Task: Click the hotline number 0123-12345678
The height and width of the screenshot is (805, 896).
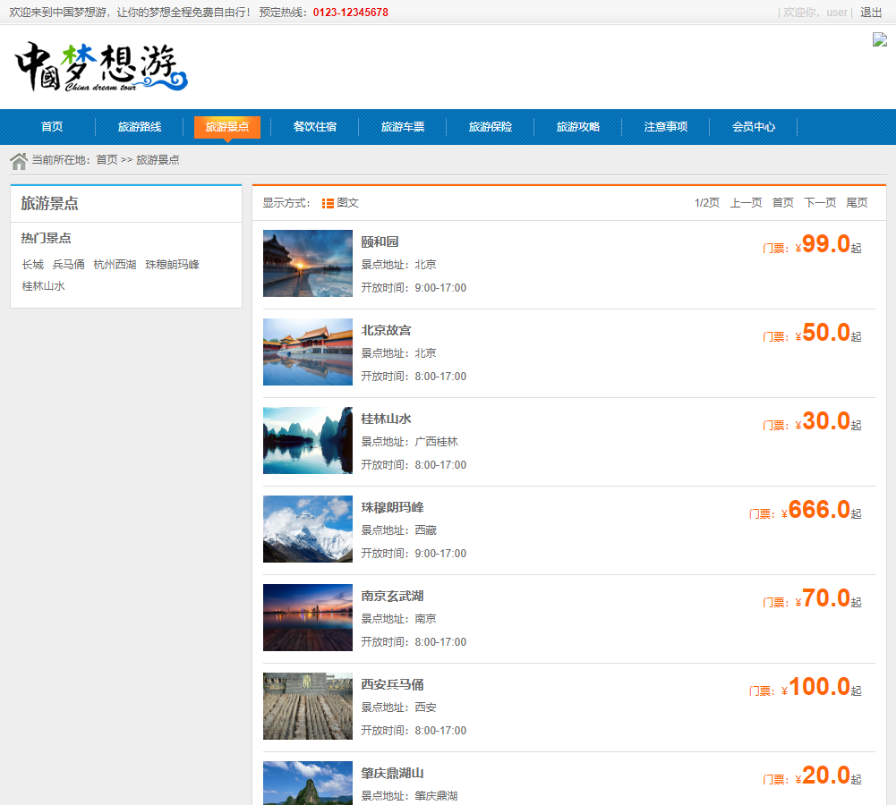Action: click(x=350, y=13)
